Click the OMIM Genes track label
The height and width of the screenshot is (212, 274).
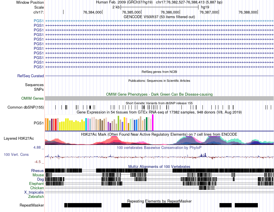coord(32,99)
